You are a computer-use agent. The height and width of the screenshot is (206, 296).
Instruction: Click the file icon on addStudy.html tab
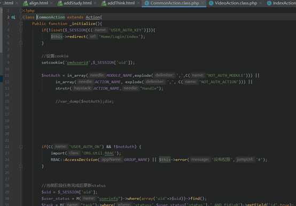[60, 3]
